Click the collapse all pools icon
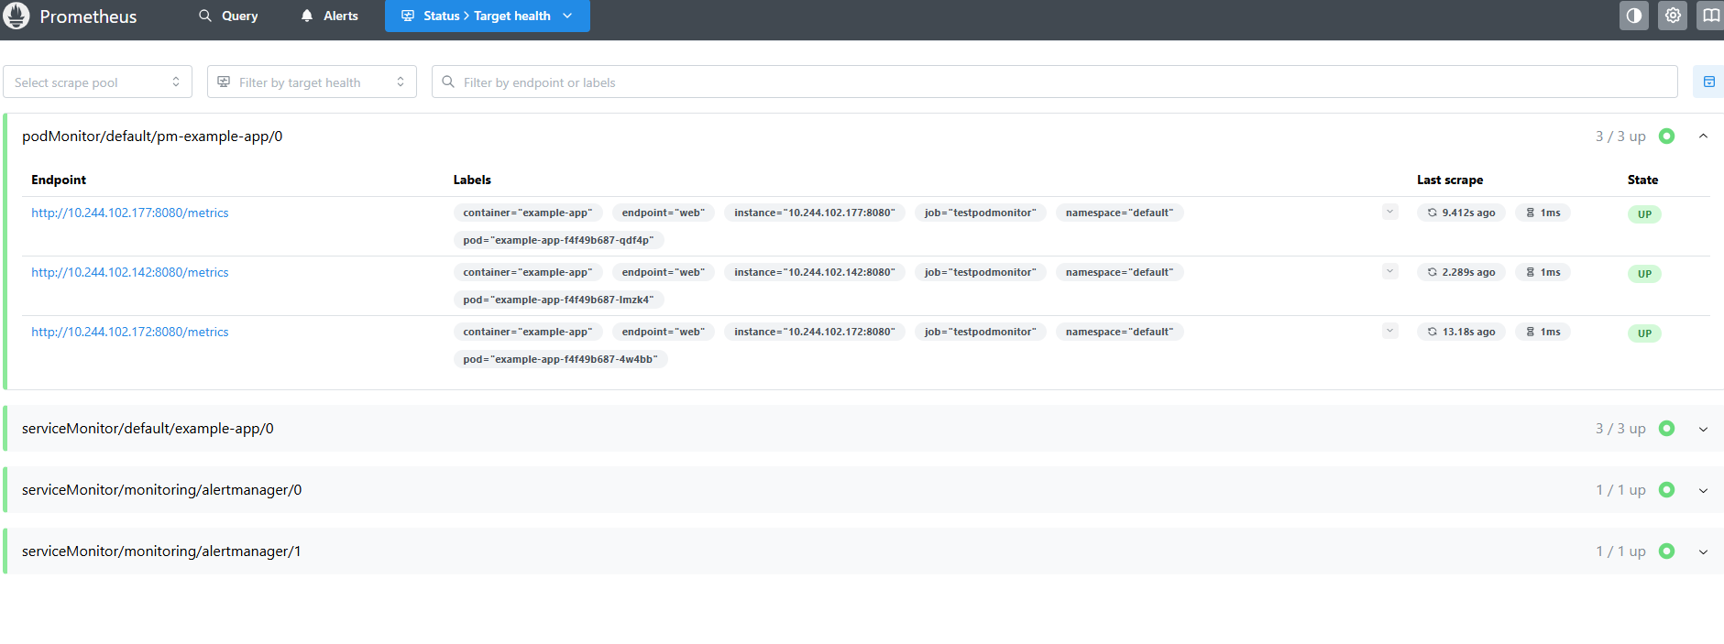Screen dimensions: 1724x644 (x=1708, y=82)
